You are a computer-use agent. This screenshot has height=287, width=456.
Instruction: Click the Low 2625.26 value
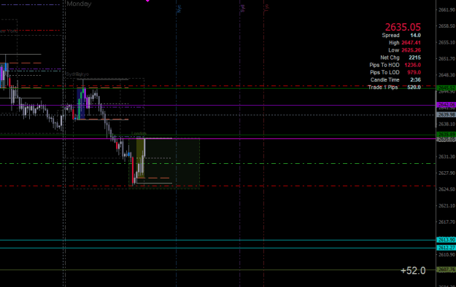click(411, 50)
